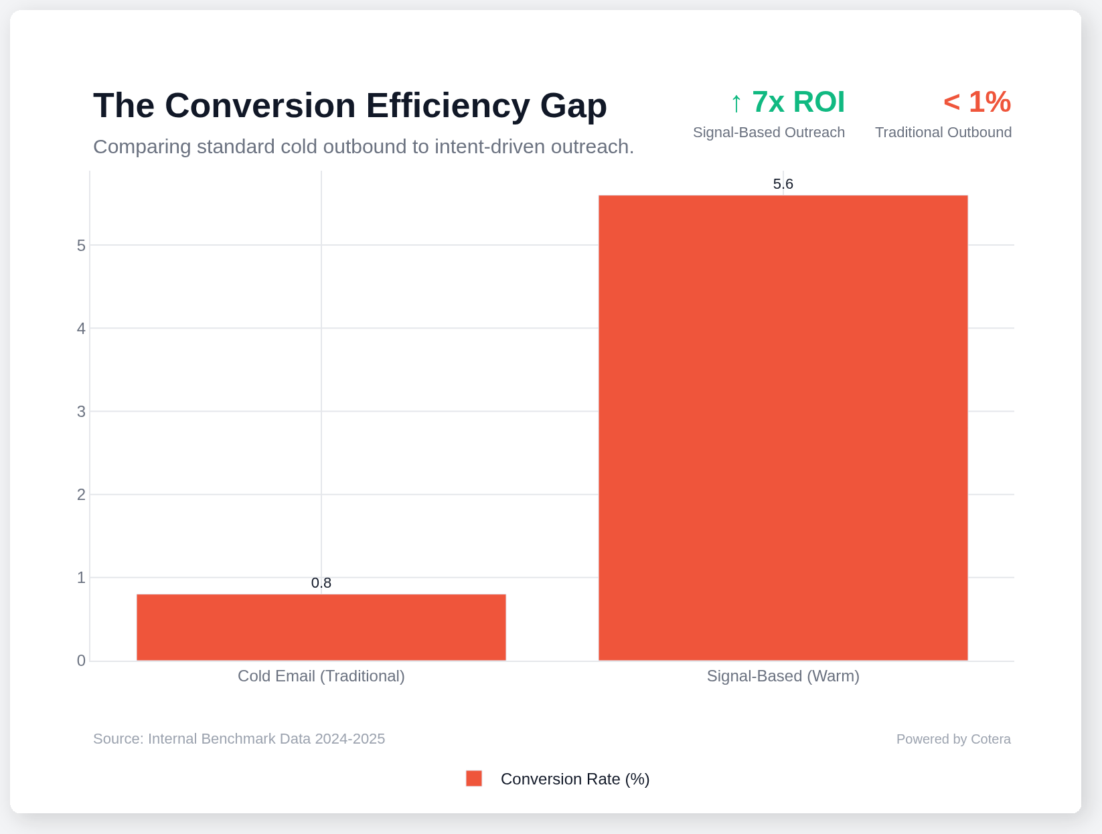This screenshot has width=1102, height=834.
Task: Click the red Conversion Rate legend swatch
Action: pyautogui.click(x=474, y=778)
